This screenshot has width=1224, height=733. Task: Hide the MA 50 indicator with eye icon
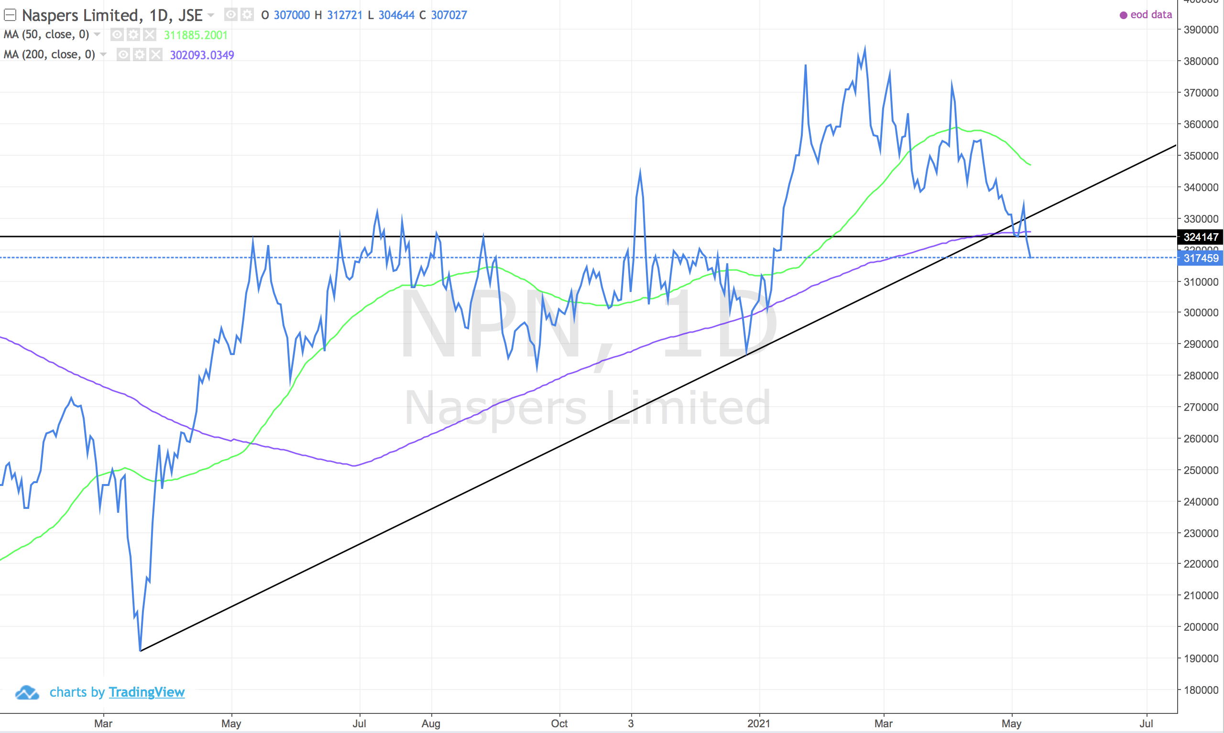click(x=117, y=34)
